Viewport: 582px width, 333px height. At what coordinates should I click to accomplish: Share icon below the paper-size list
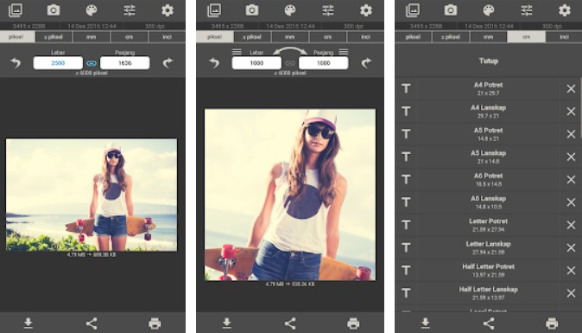[x=489, y=323]
